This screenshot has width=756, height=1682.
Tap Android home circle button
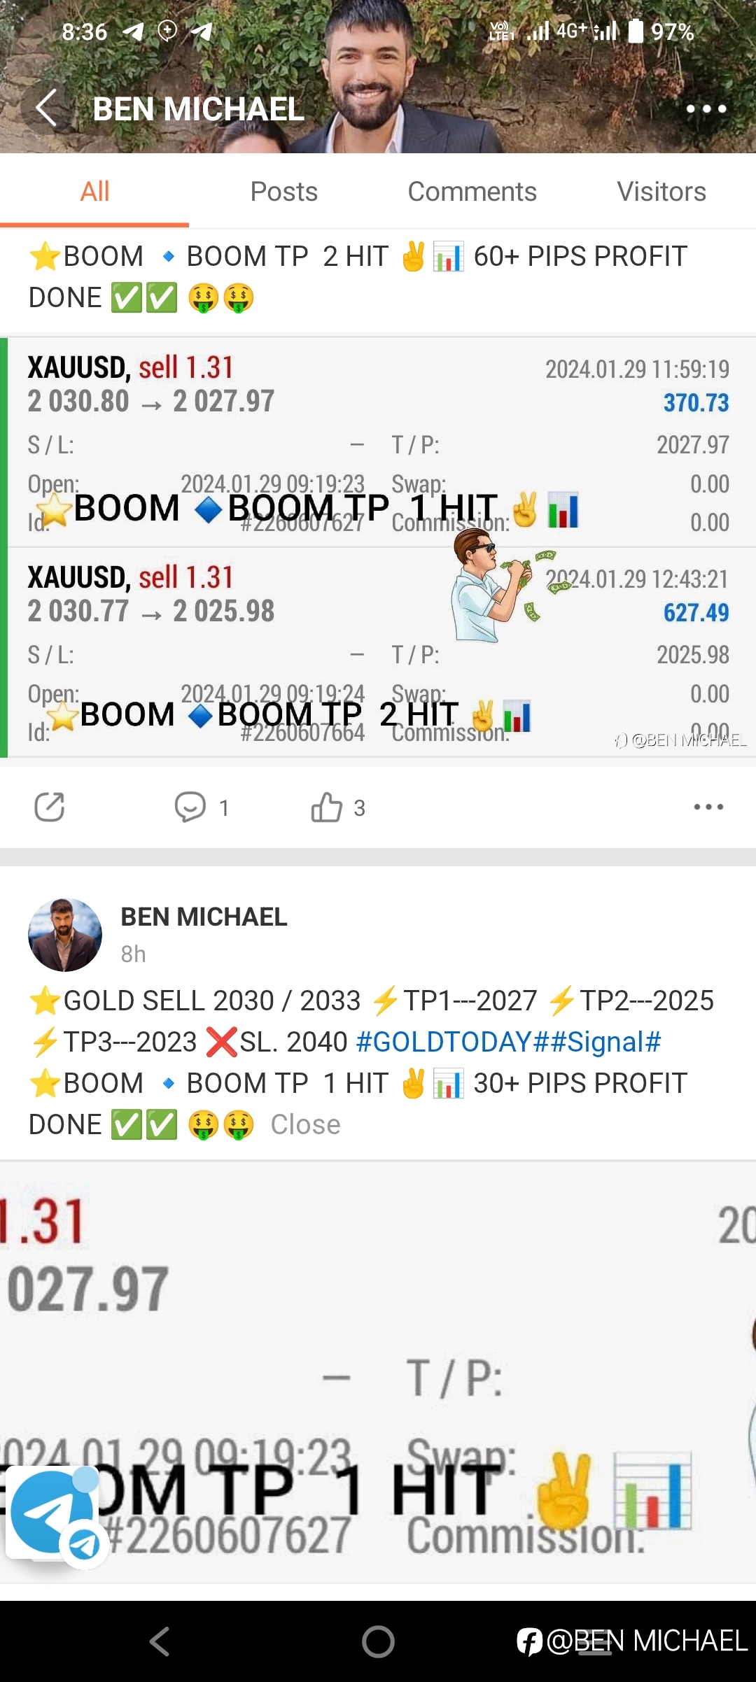pyautogui.click(x=378, y=1641)
